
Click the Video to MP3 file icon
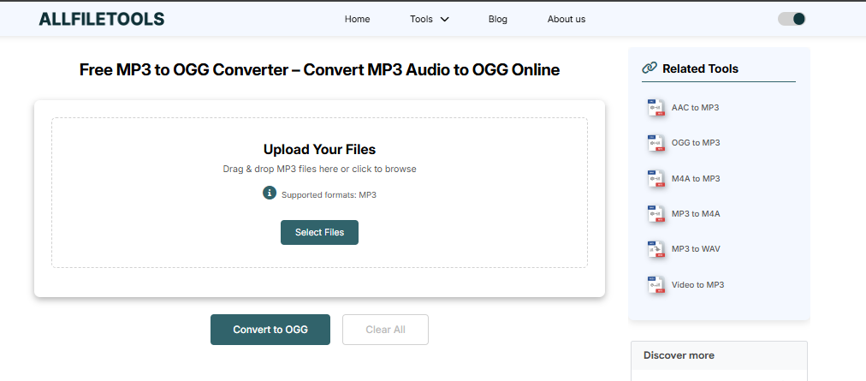(656, 285)
